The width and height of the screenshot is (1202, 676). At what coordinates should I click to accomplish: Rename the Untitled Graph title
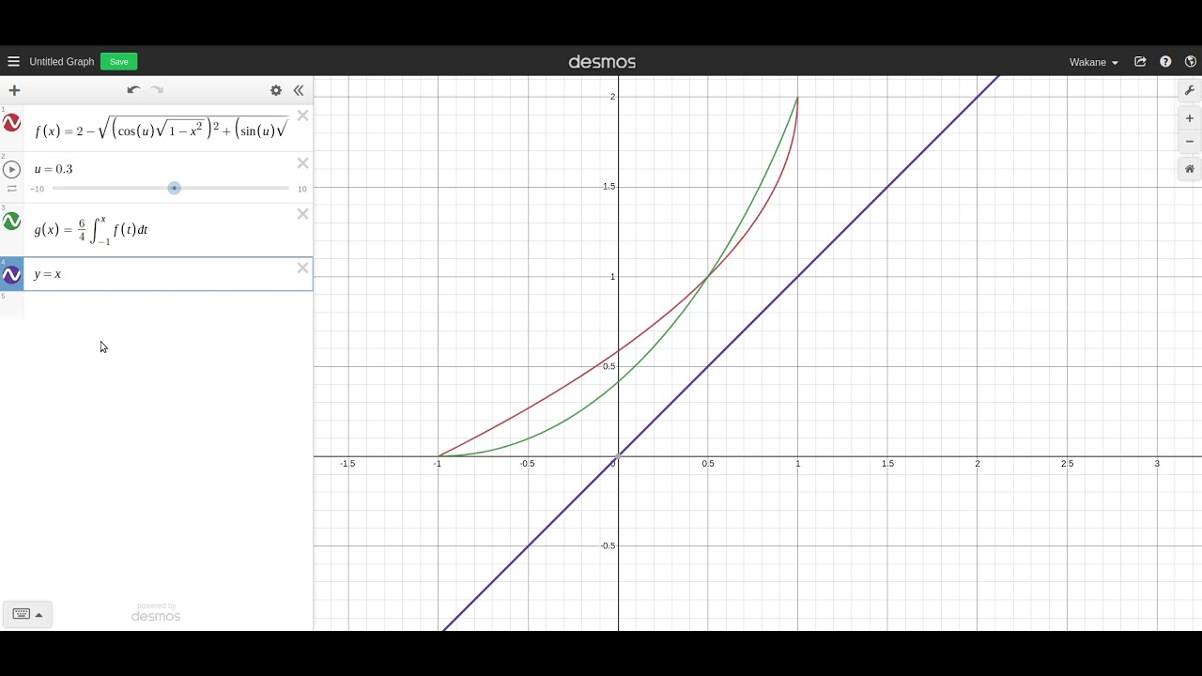pyautogui.click(x=62, y=62)
